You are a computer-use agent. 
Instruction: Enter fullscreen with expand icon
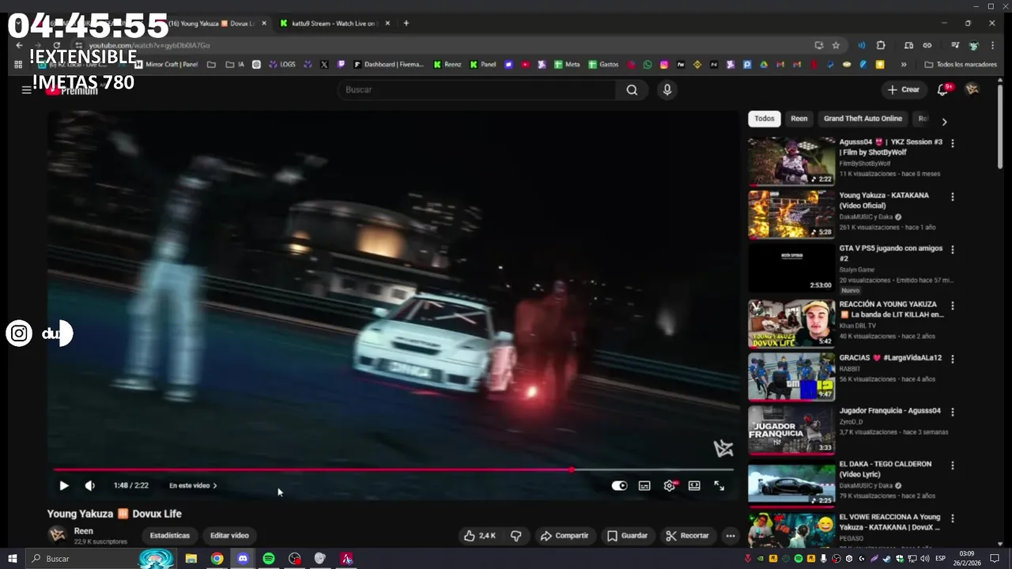[719, 486]
